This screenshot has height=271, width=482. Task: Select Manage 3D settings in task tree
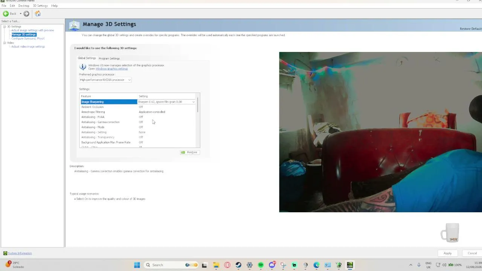point(24,34)
